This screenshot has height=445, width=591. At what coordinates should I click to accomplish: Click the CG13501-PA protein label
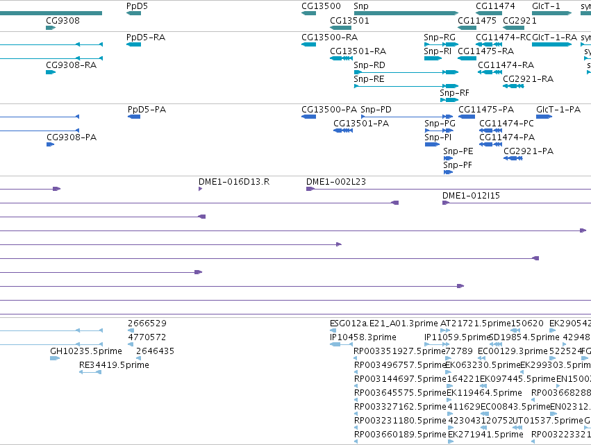pos(361,123)
